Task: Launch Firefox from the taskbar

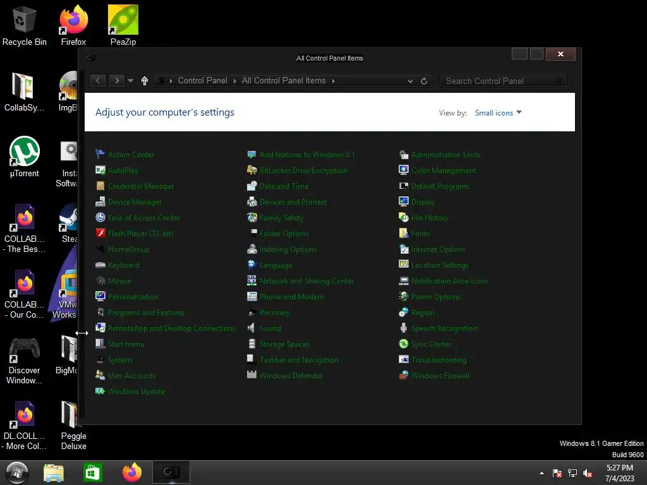Action: pyautogui.click(x=132, y=472)
